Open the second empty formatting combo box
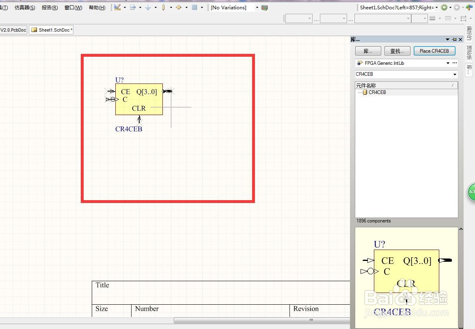Screen dimensions: 475x329 click(333, 19)
